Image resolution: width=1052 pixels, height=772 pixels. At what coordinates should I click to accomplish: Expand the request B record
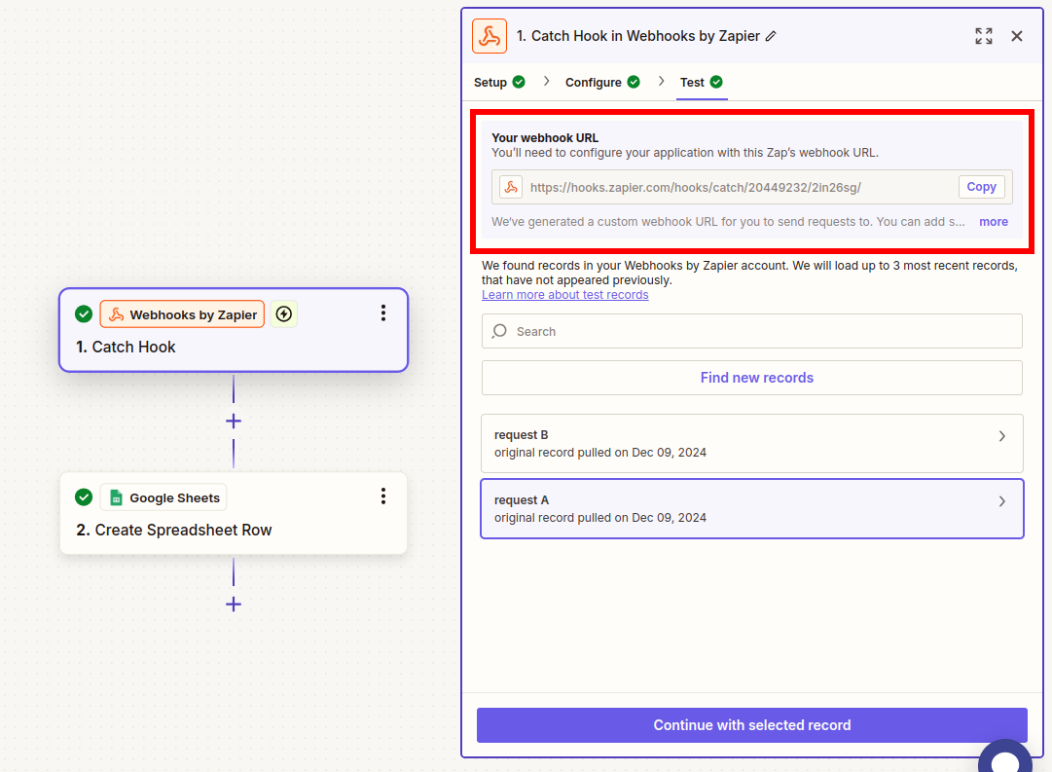point(1001,435)
